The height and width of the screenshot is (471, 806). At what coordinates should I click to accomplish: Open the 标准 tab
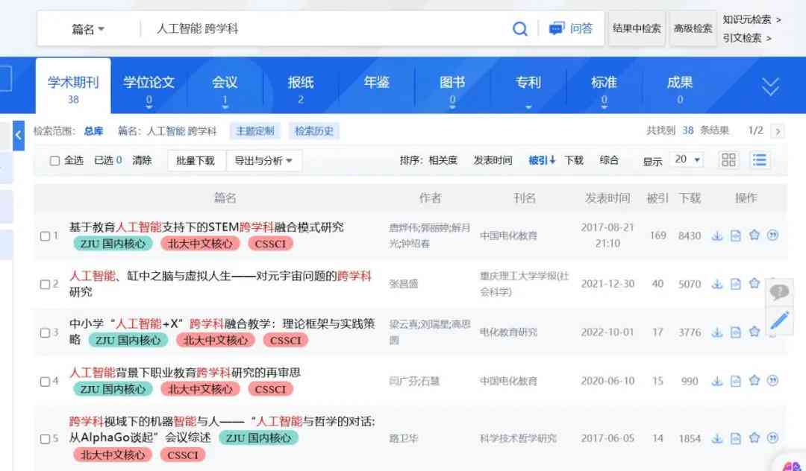pyautogui.click(x=604, y=87)
